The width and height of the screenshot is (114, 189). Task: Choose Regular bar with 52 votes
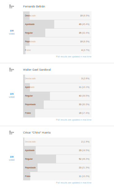point(57,159)
